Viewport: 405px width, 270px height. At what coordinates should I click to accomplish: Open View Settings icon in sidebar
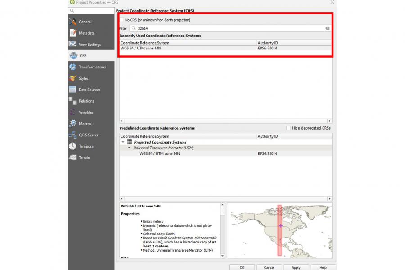73,44
